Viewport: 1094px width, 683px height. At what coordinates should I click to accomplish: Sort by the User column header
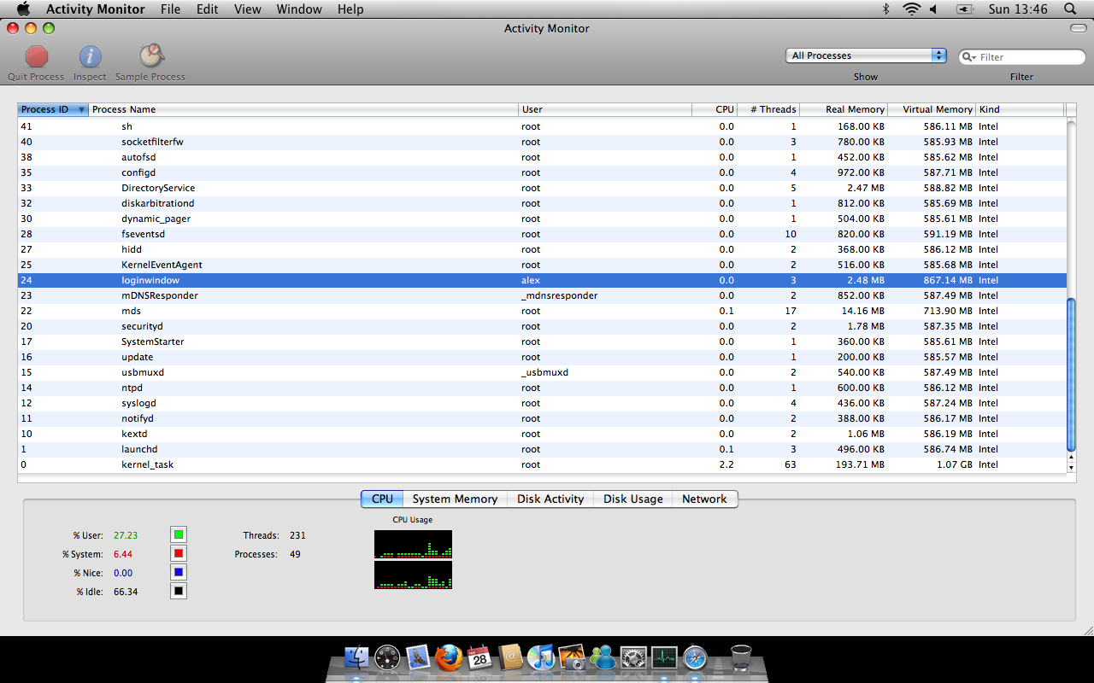tap(605, 109)
